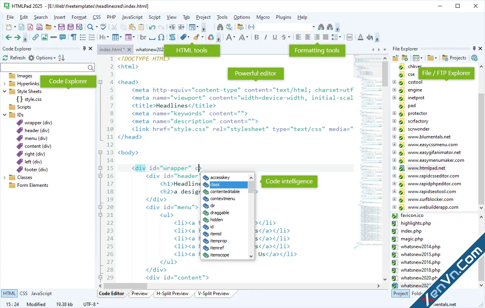
Task: Create a new CSS document
Action: [30, 27]
